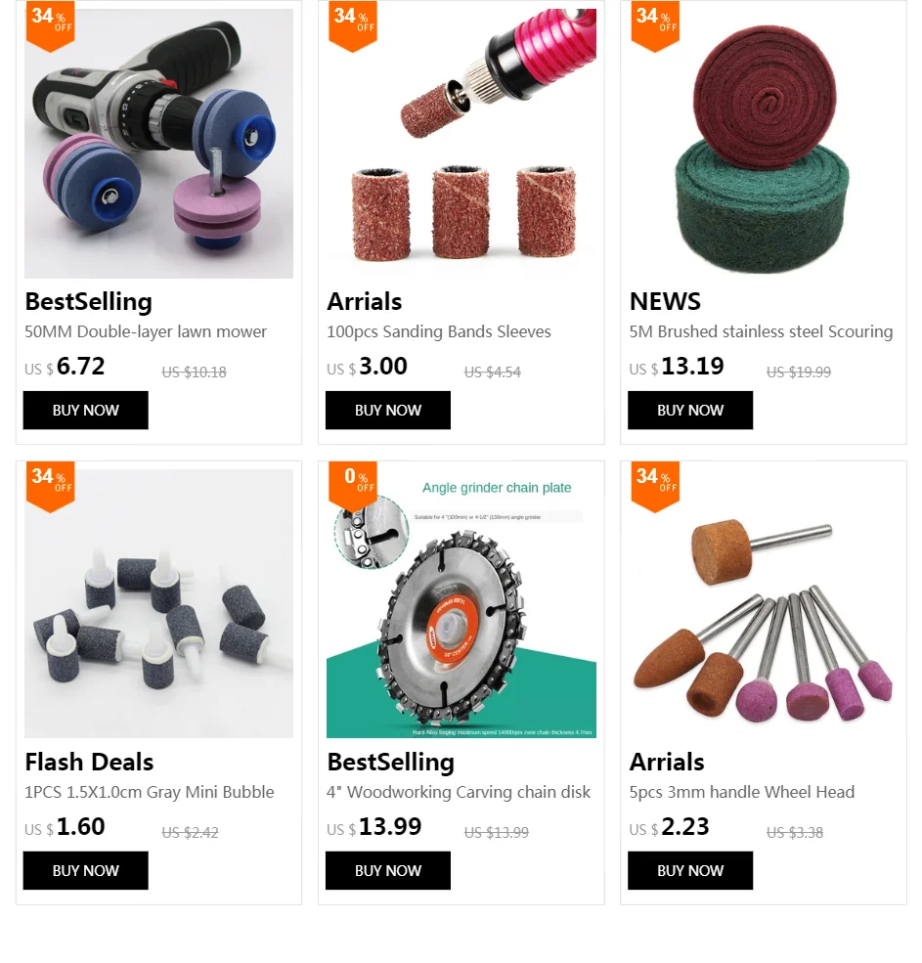Open the gray mini bubble stones image
Screen dimensions: 922x963
tap(158, 604)
